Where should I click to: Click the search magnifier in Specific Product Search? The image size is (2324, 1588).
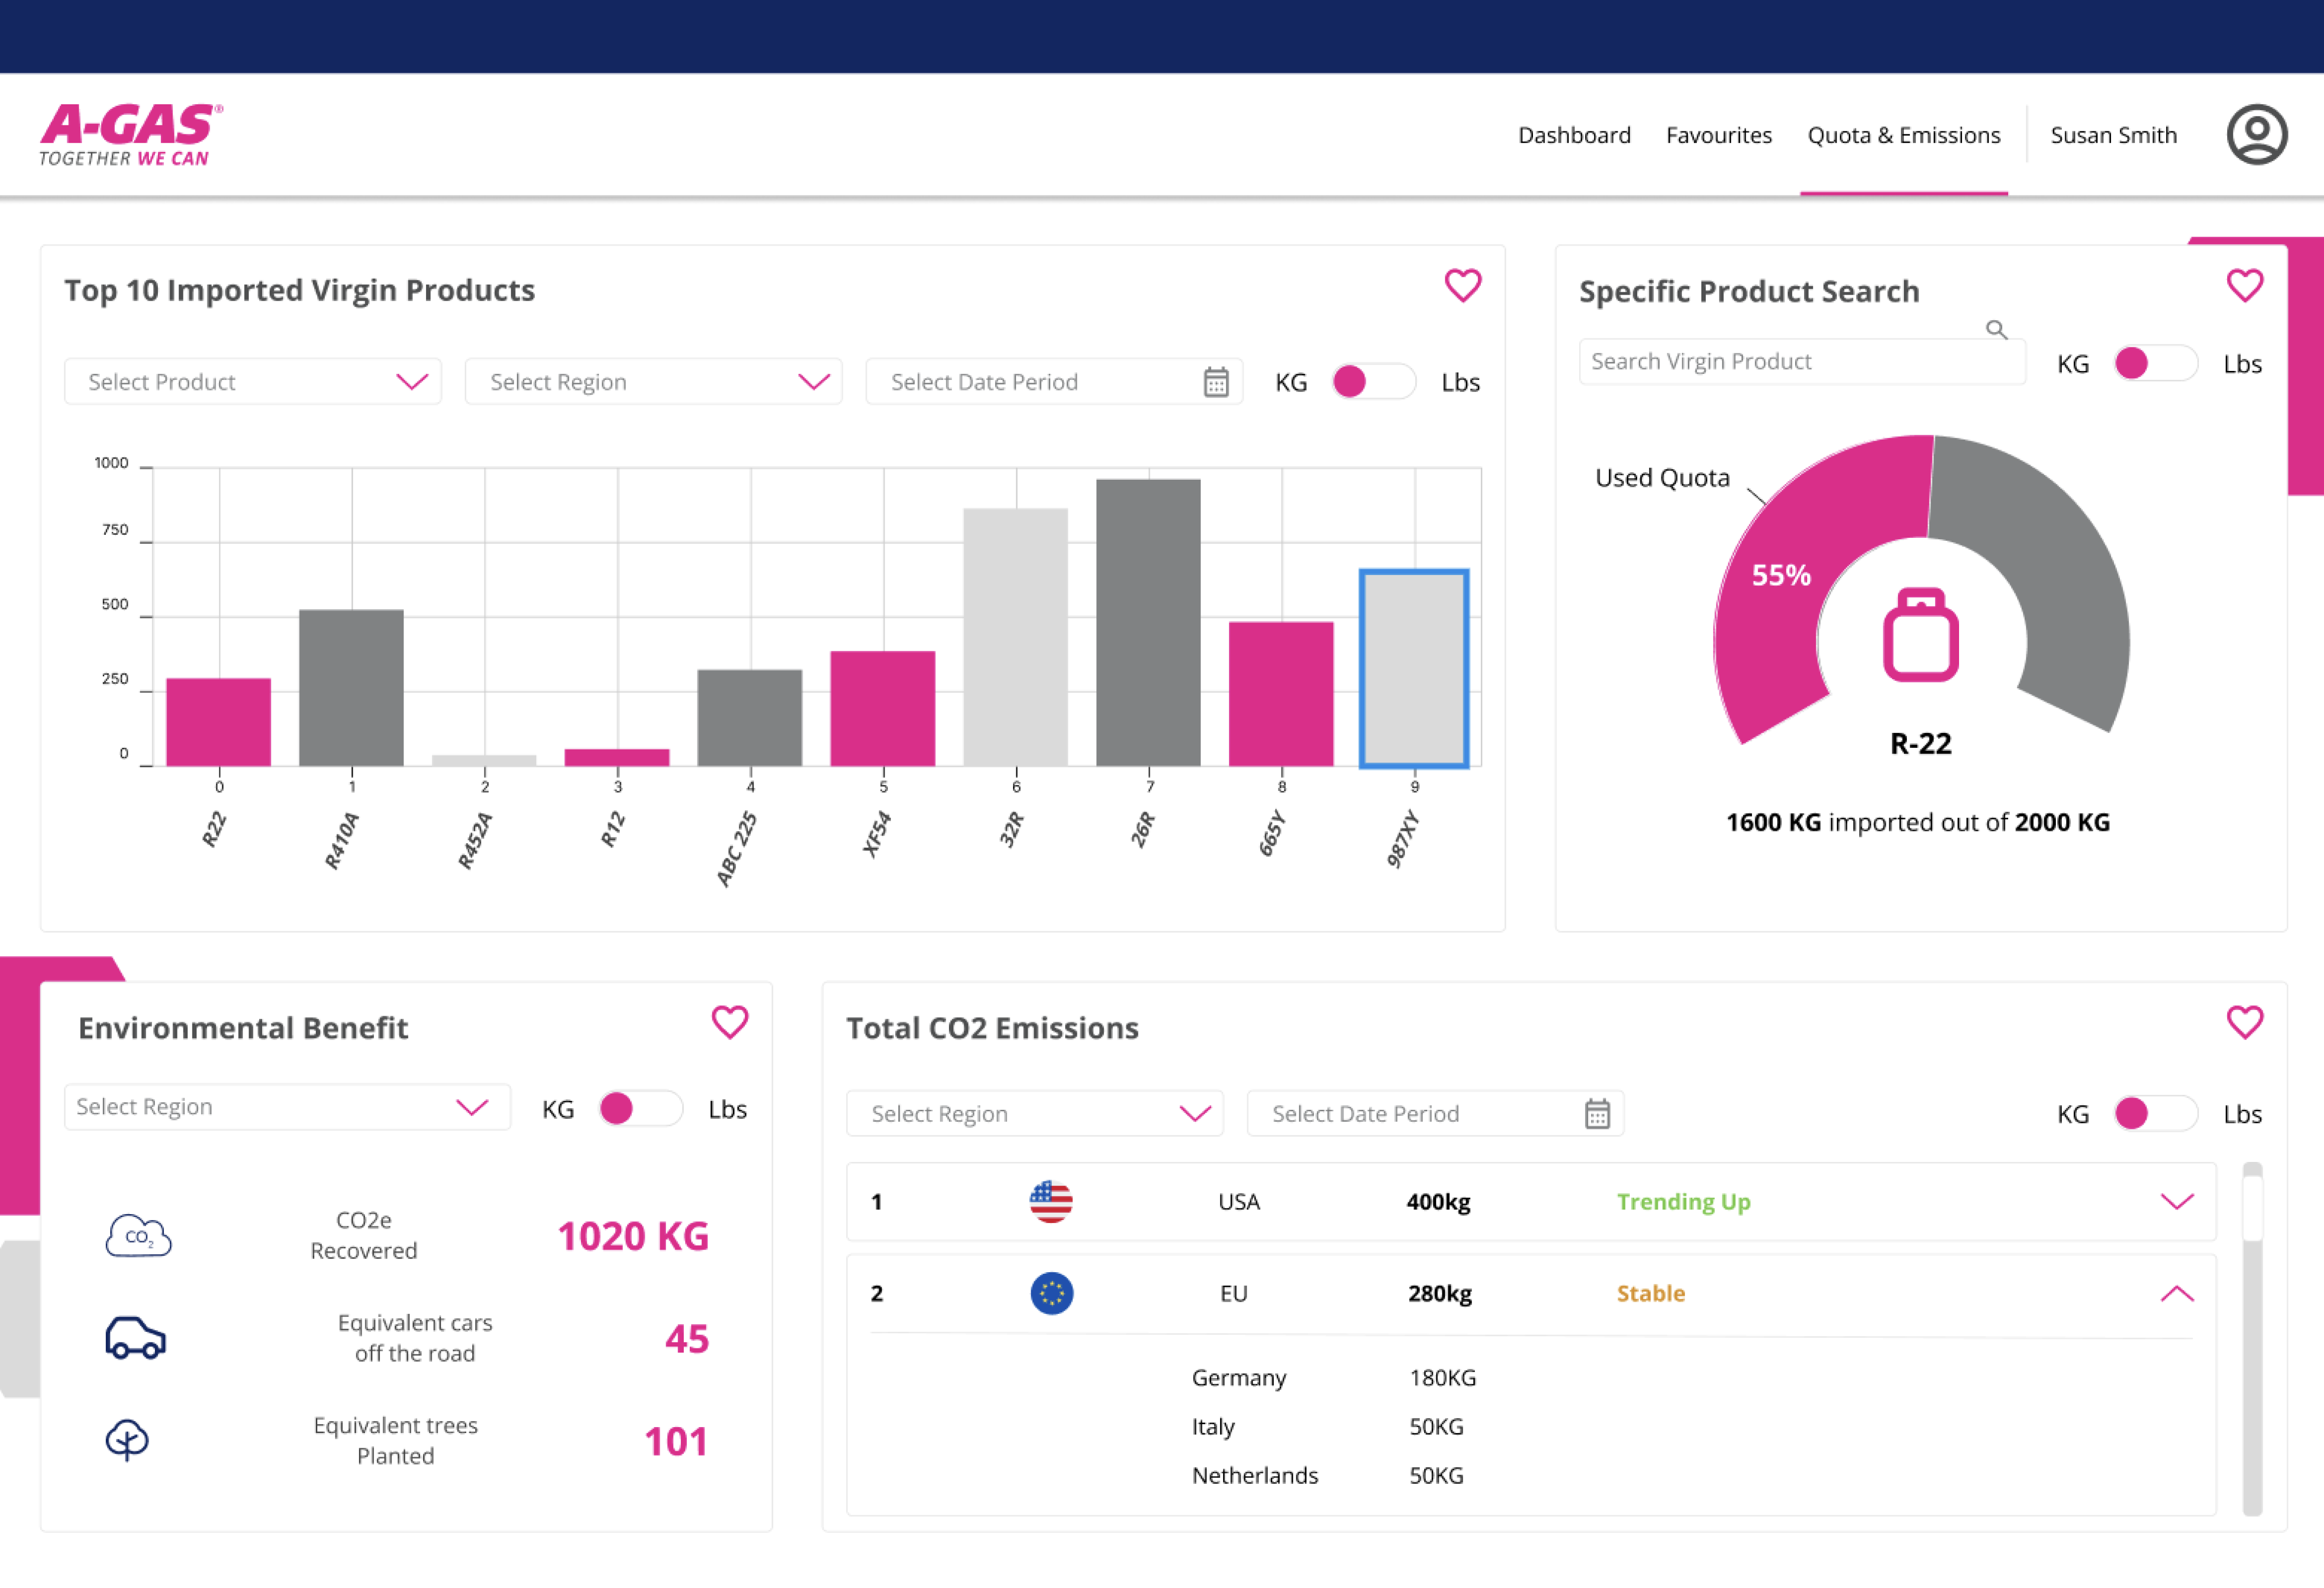(x=1997, y=329)
